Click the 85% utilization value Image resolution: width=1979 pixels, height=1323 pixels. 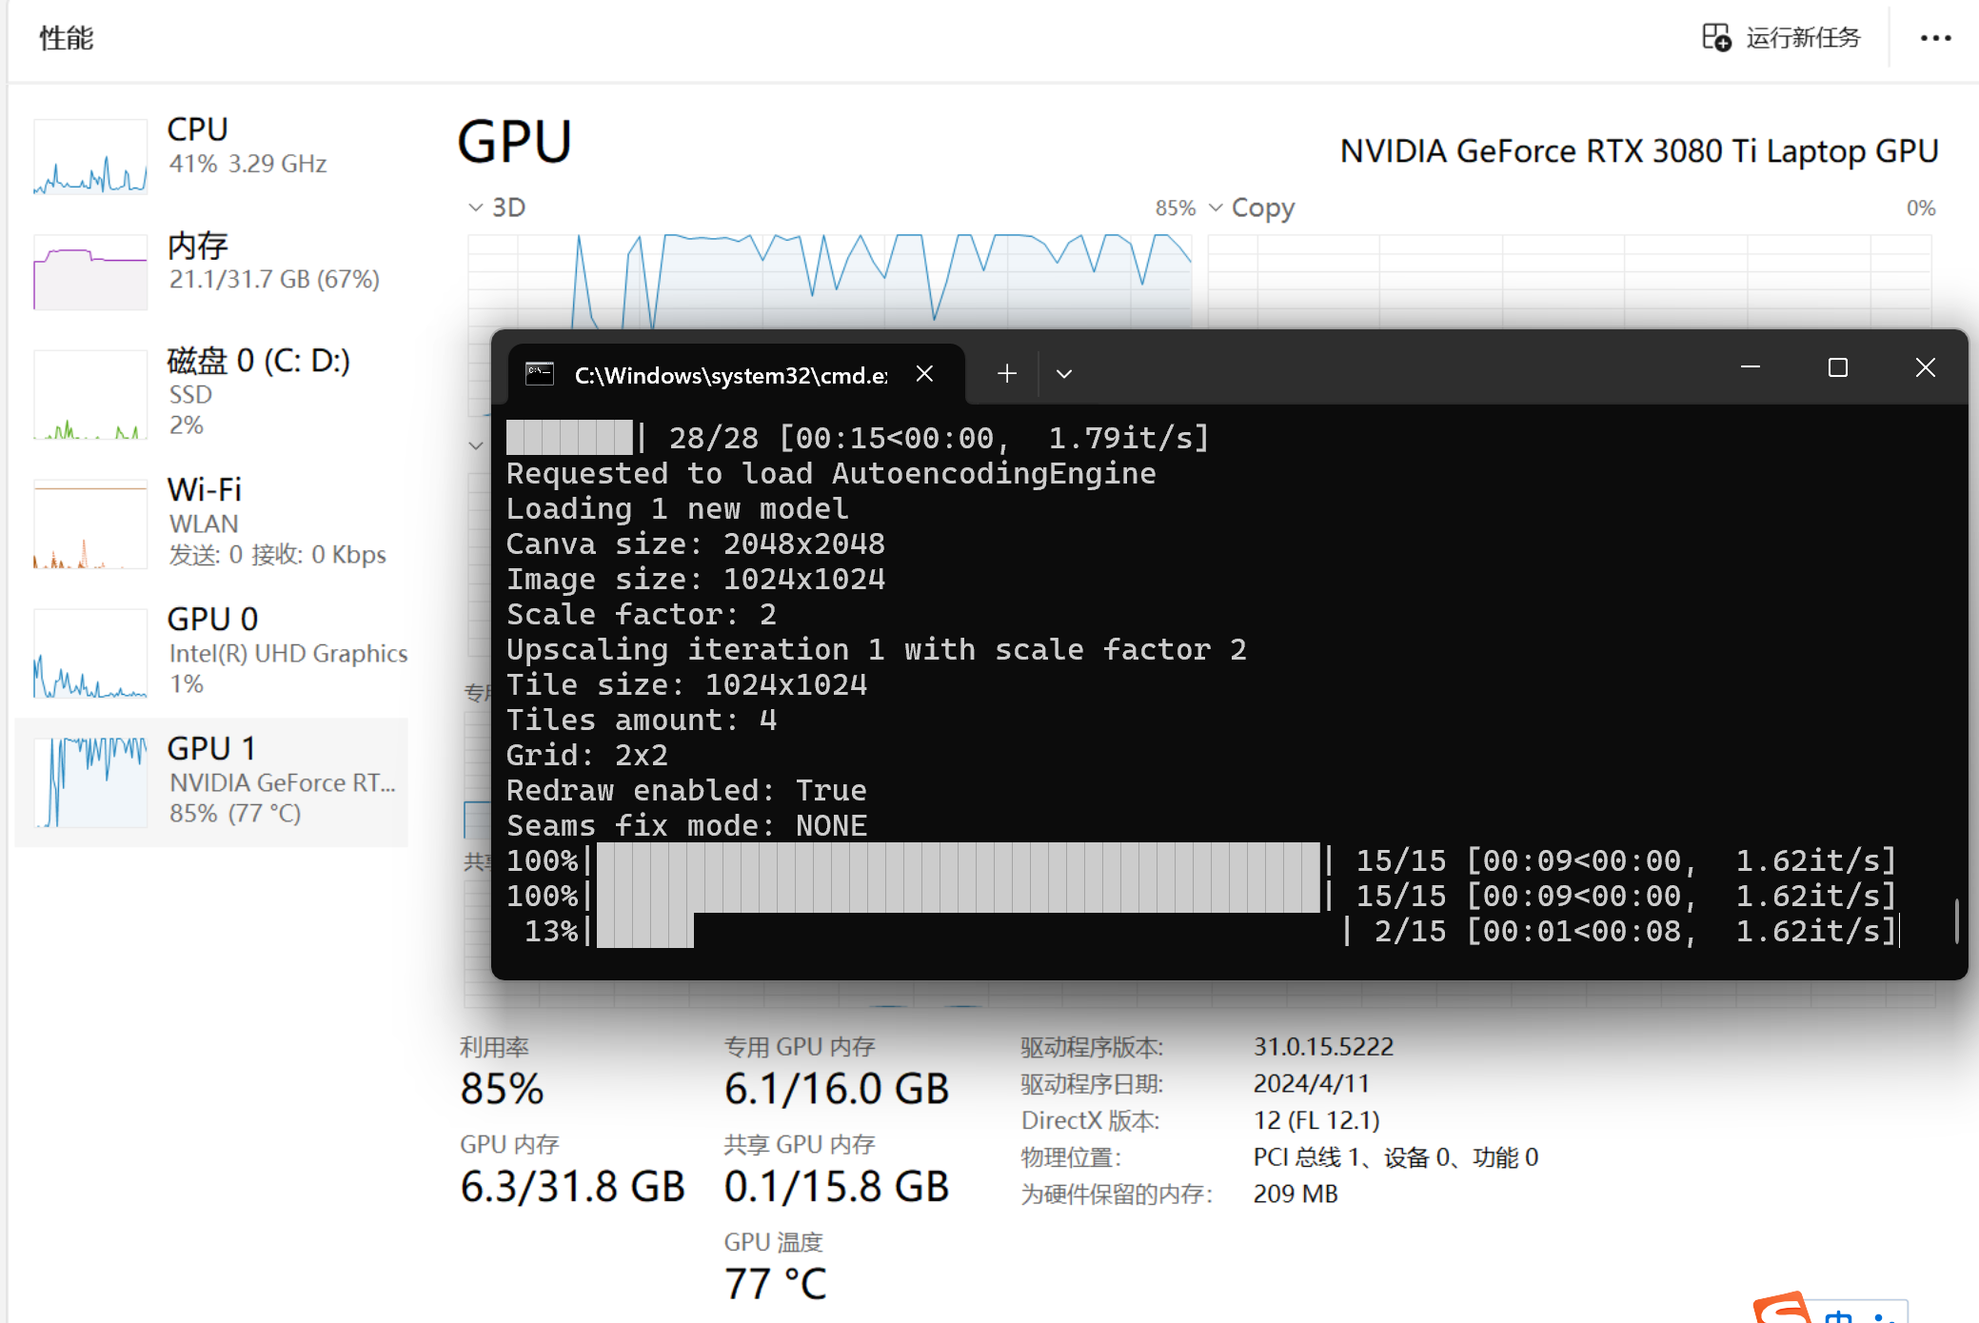[x=502, y=1089]
